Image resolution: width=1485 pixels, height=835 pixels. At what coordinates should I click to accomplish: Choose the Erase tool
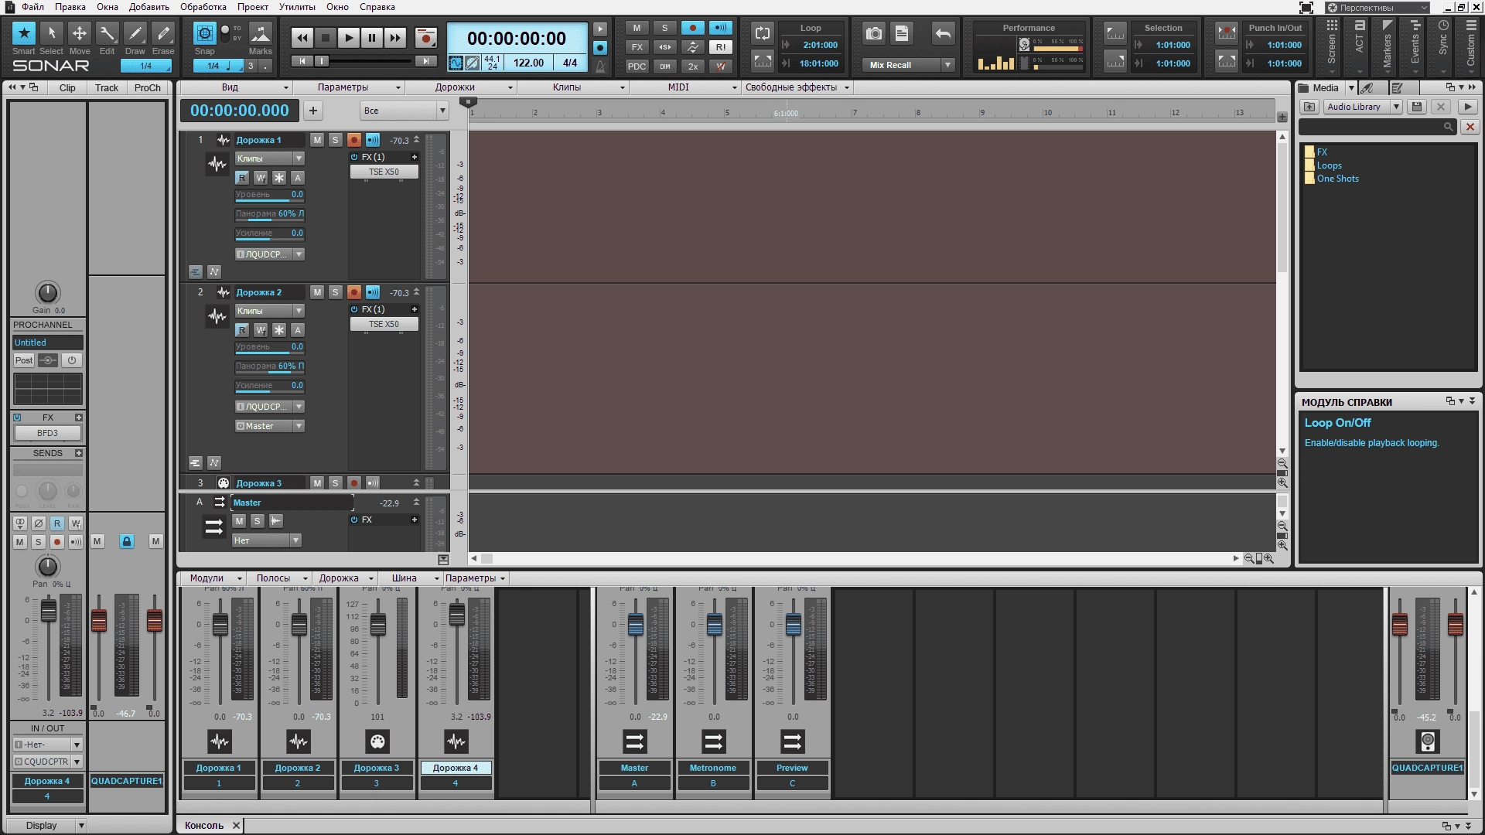coord(162,33)
